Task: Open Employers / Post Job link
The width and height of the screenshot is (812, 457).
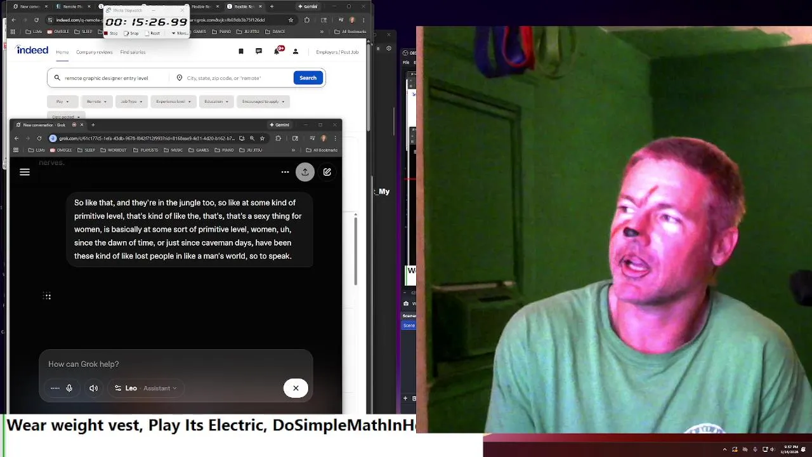Action: (337, 52)
